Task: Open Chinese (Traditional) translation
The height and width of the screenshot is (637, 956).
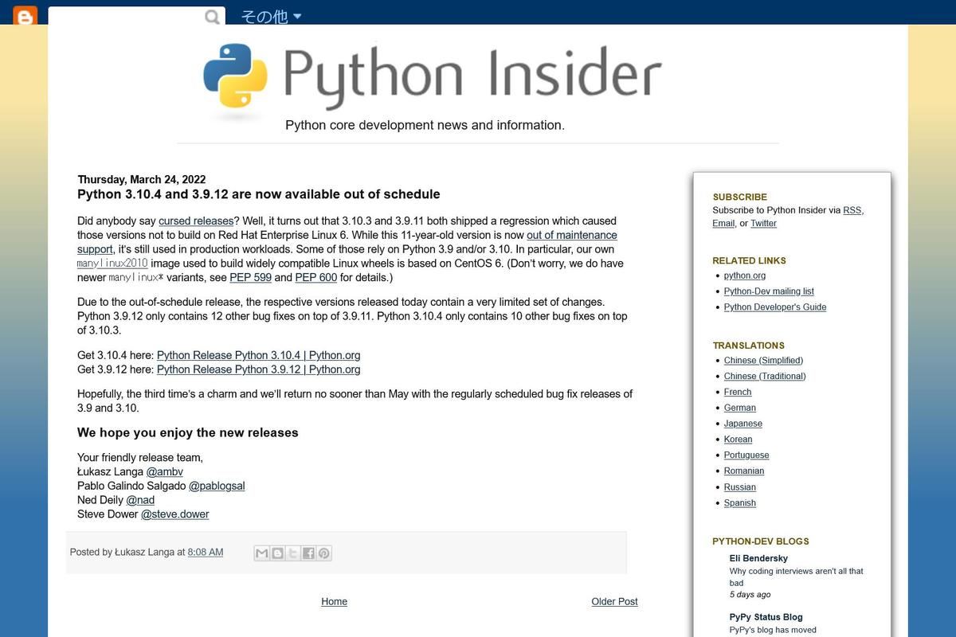Action: [x=765, y=377]
